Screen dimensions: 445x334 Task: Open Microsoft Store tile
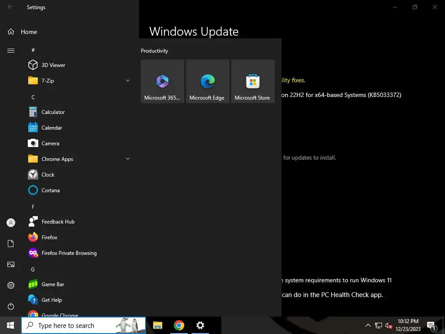click(x=252, y=81)
